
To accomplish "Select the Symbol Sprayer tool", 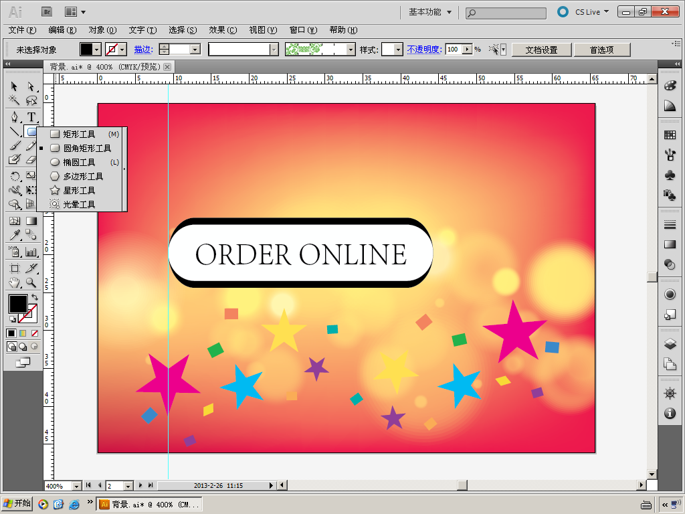I will tap(14, 252).
